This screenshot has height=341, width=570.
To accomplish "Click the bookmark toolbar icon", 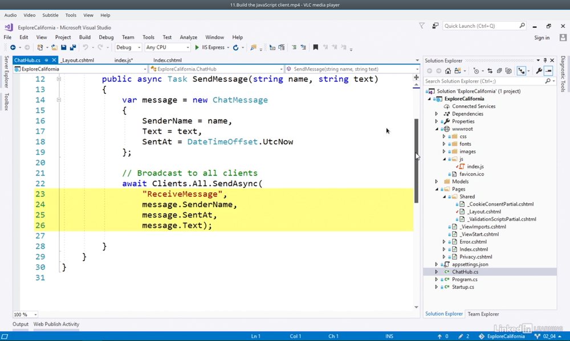I will point(315,48).
